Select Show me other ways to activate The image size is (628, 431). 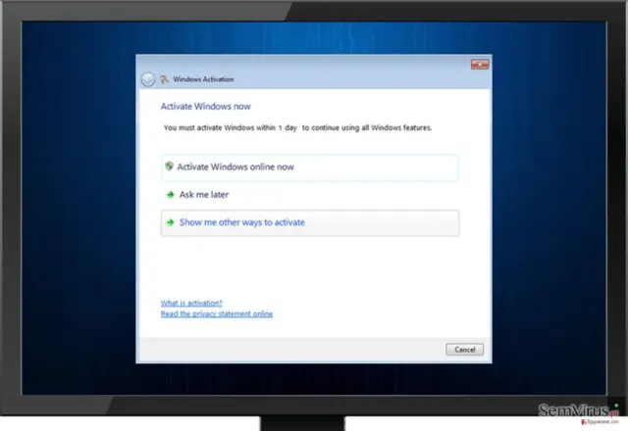[x=310, y=223]
